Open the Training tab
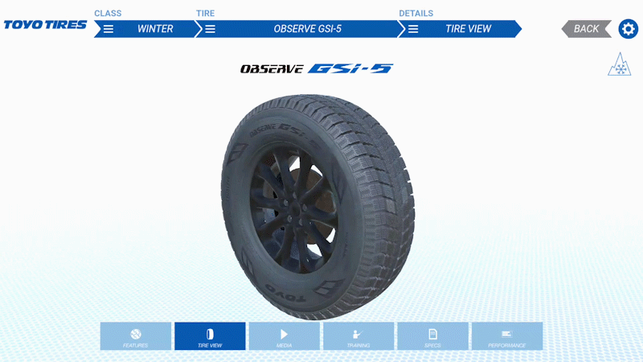The height and width of the screenshot is (362, 643). (x=358, y=336)
